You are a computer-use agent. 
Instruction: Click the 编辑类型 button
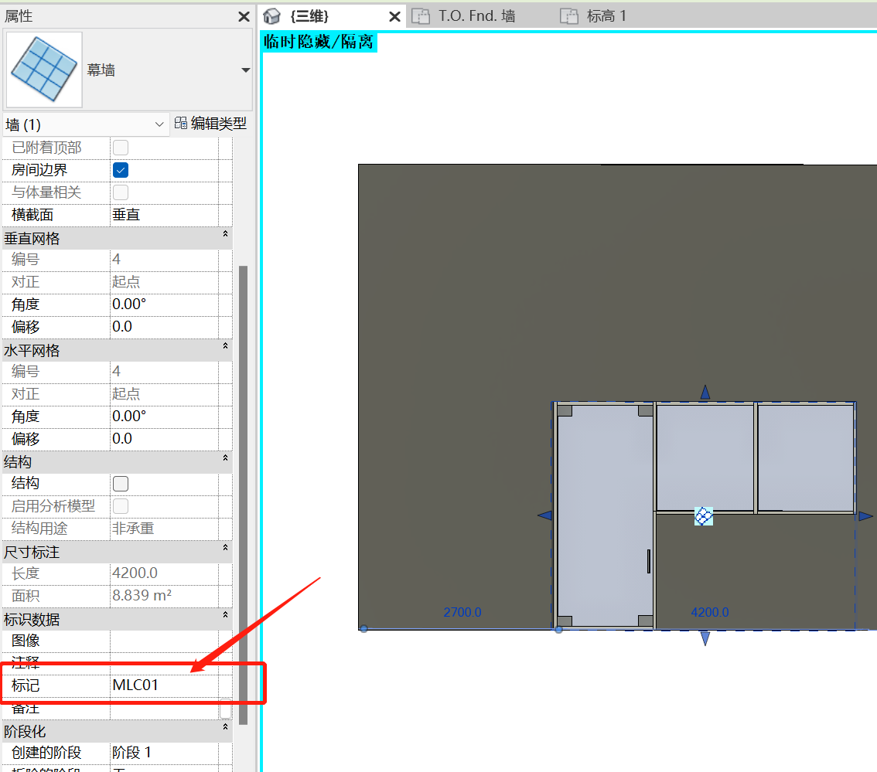211,123
